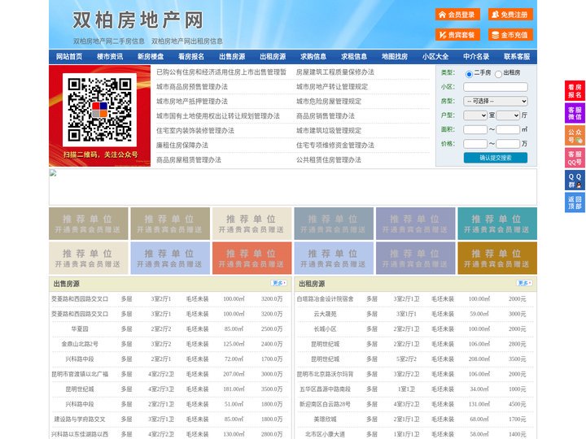Focus the 小区 search input field
Image resolution: width=586 pixels, height=439 pixels.
point(496,87)
